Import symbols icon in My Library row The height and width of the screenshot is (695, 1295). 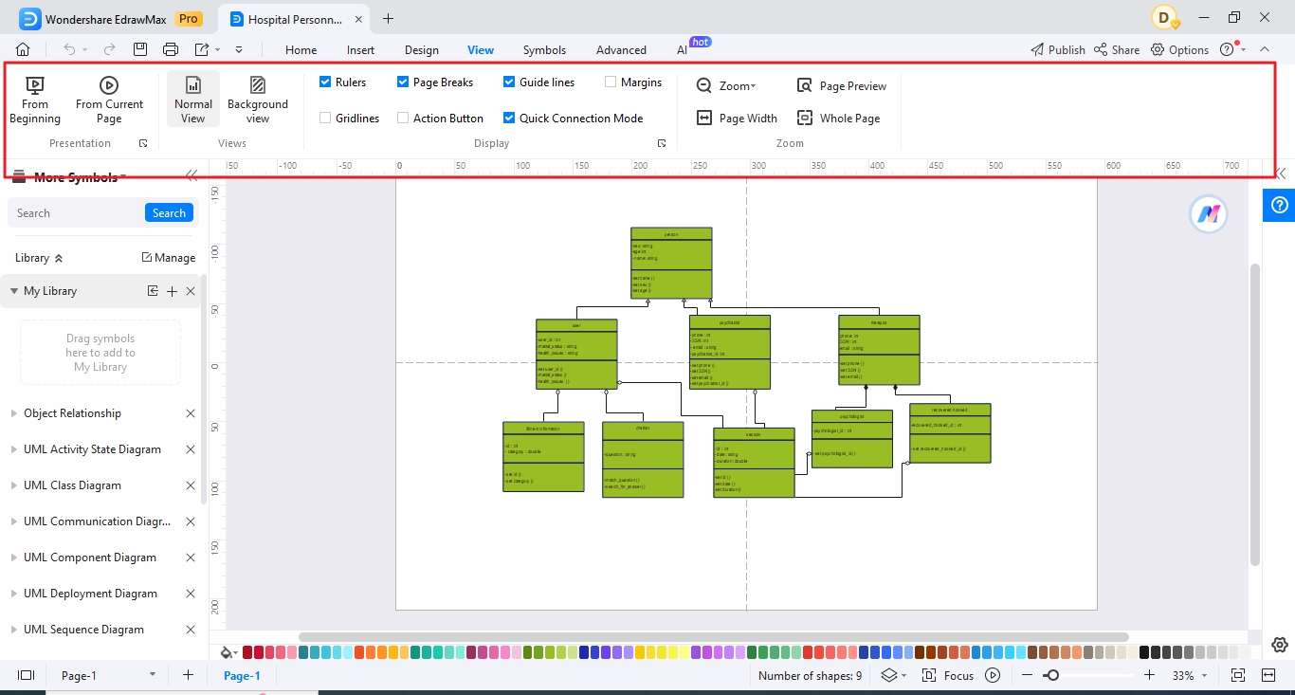pos(153,291)
